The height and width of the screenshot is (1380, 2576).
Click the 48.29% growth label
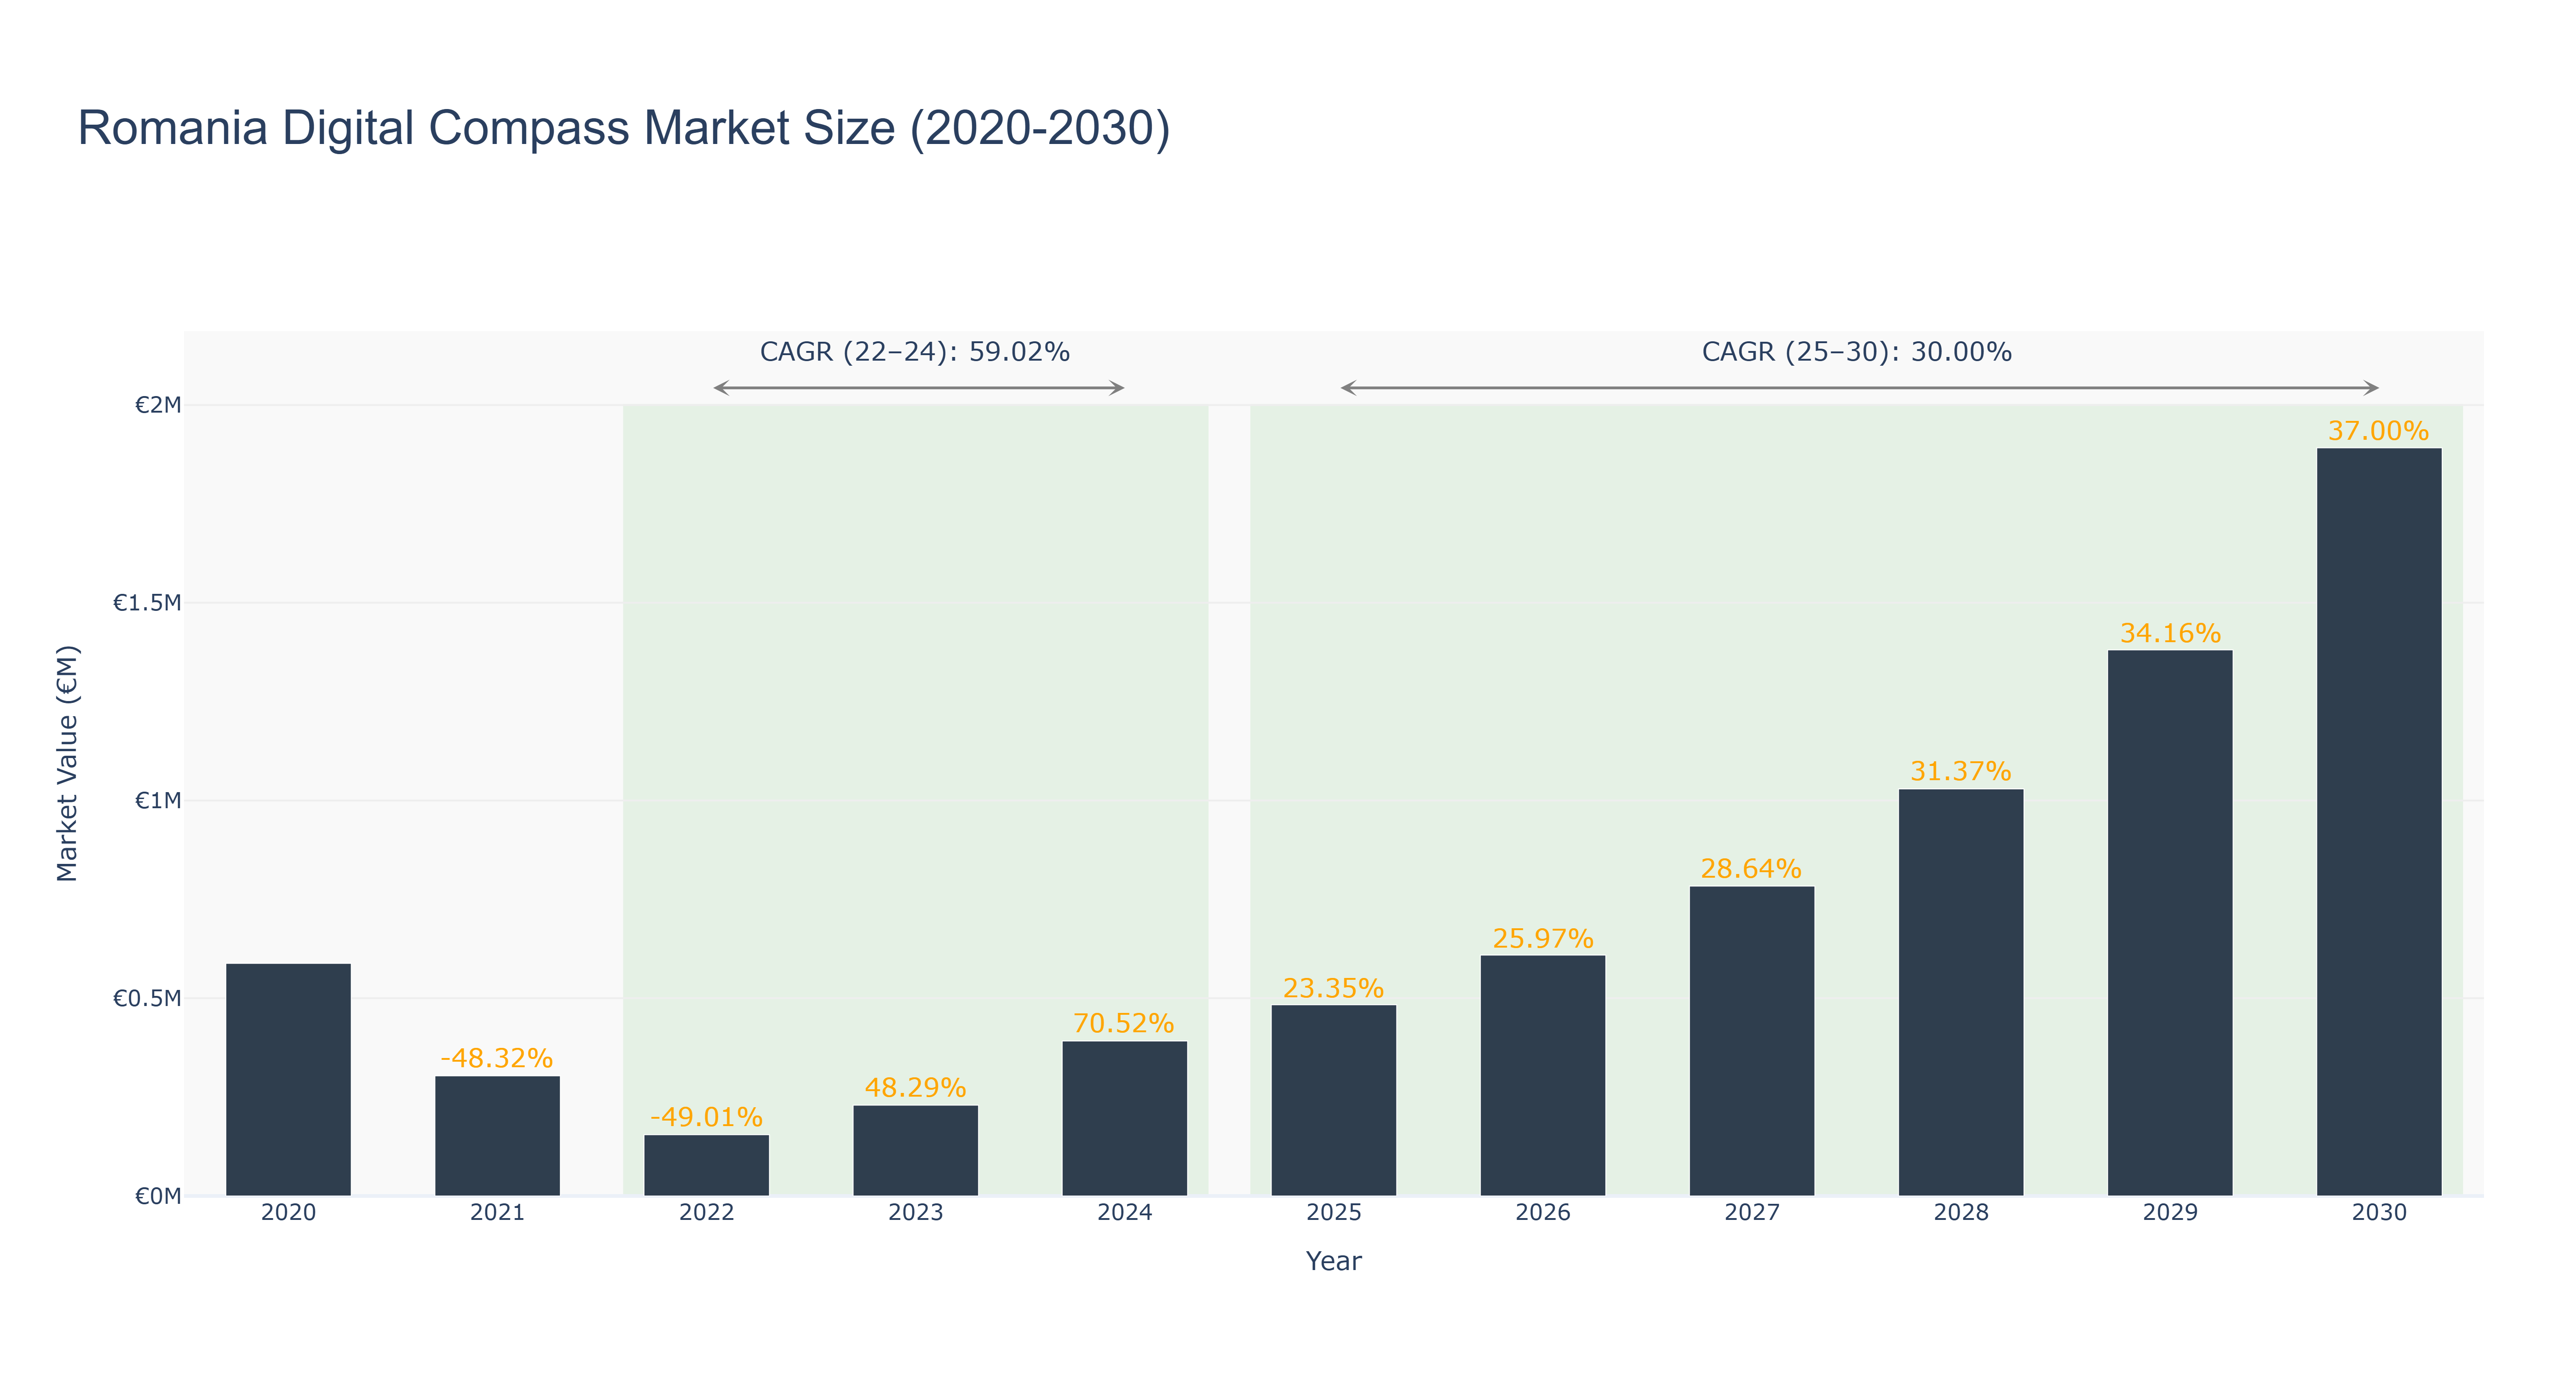(915, 1088)
